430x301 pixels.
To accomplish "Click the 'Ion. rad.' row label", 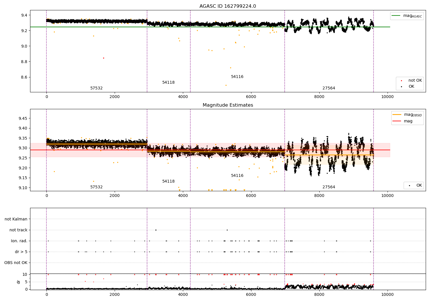I will (x=19, y=241).
